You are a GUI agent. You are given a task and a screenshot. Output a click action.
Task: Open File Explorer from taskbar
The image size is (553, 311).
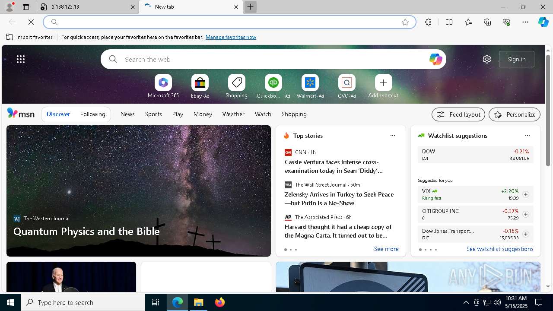[x=199, y=302]
